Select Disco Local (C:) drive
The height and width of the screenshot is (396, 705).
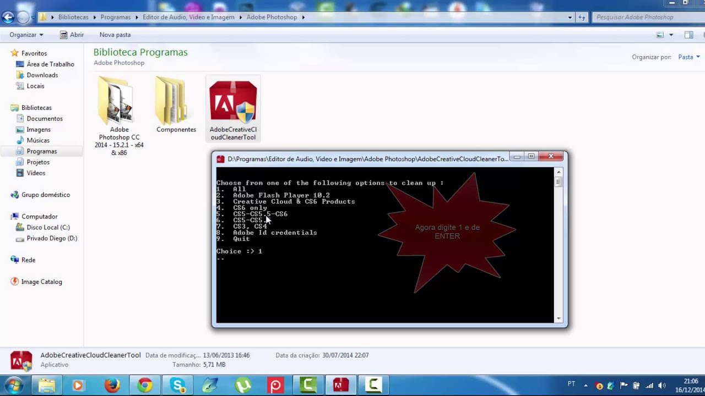click(x=48, y=228)
